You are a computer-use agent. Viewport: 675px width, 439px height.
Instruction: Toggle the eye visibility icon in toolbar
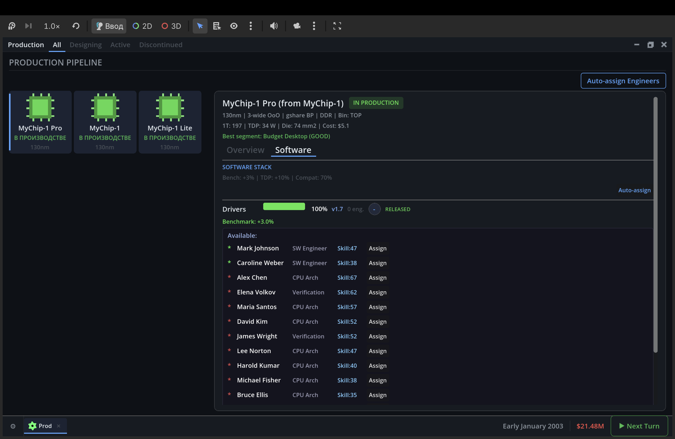234,26
